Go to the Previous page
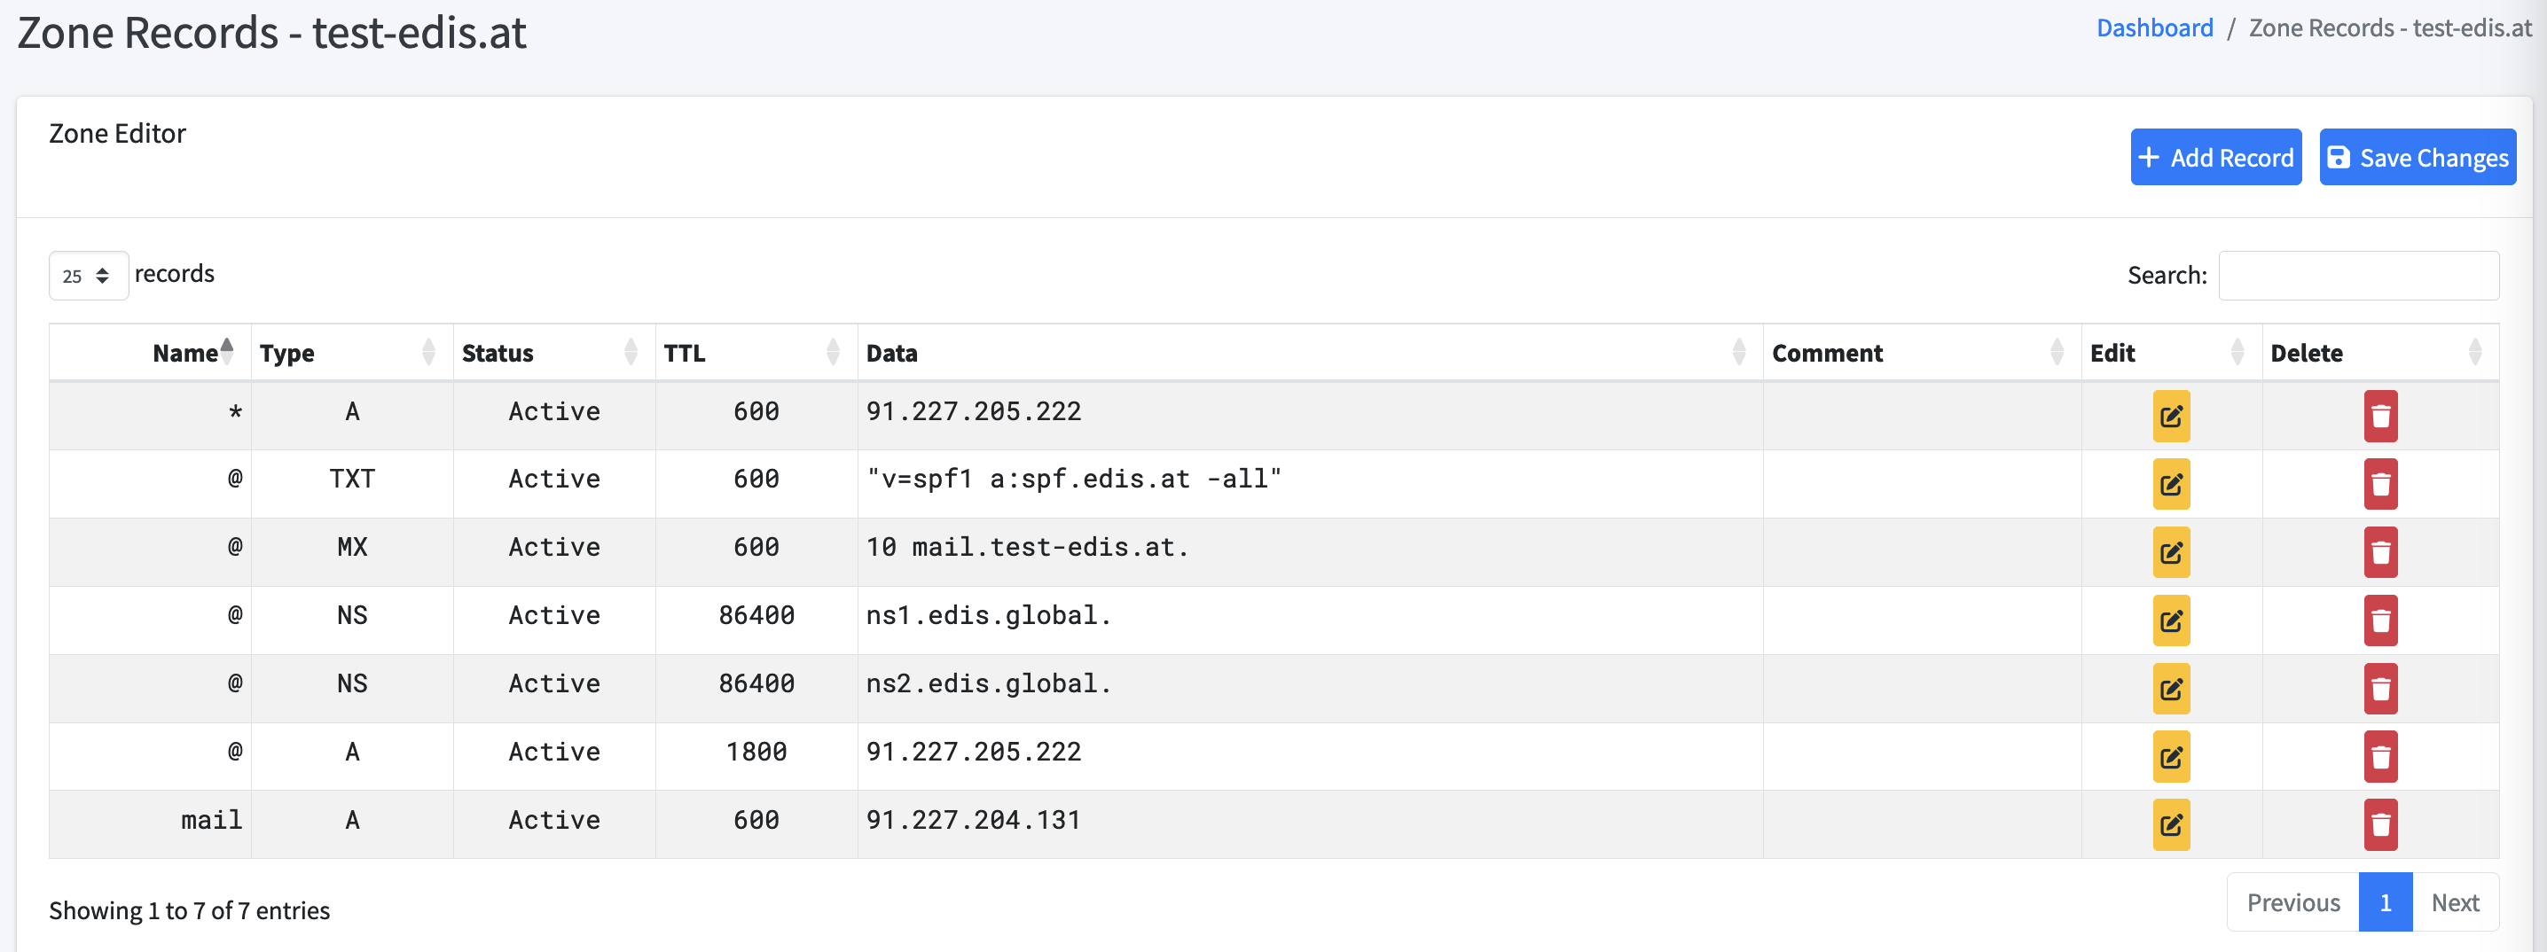The width and height of the screenshot is (2547, 952). [x=2292, y=902]
